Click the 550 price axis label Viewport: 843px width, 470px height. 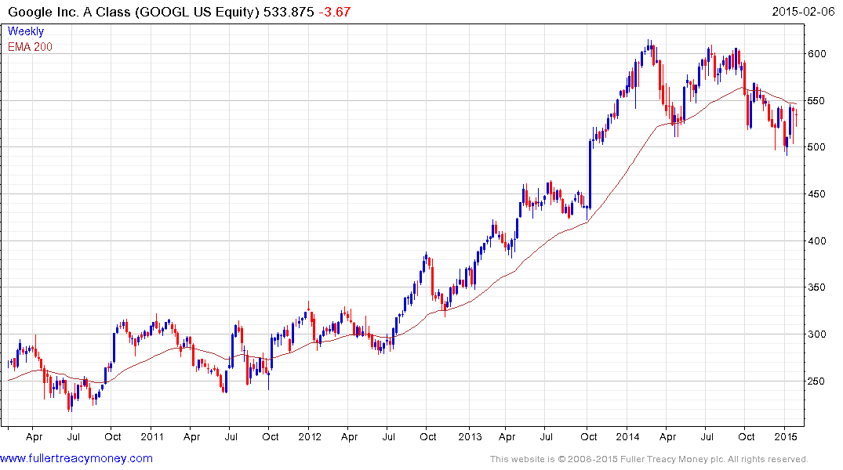pyautogui.click(x=816, y=100)
